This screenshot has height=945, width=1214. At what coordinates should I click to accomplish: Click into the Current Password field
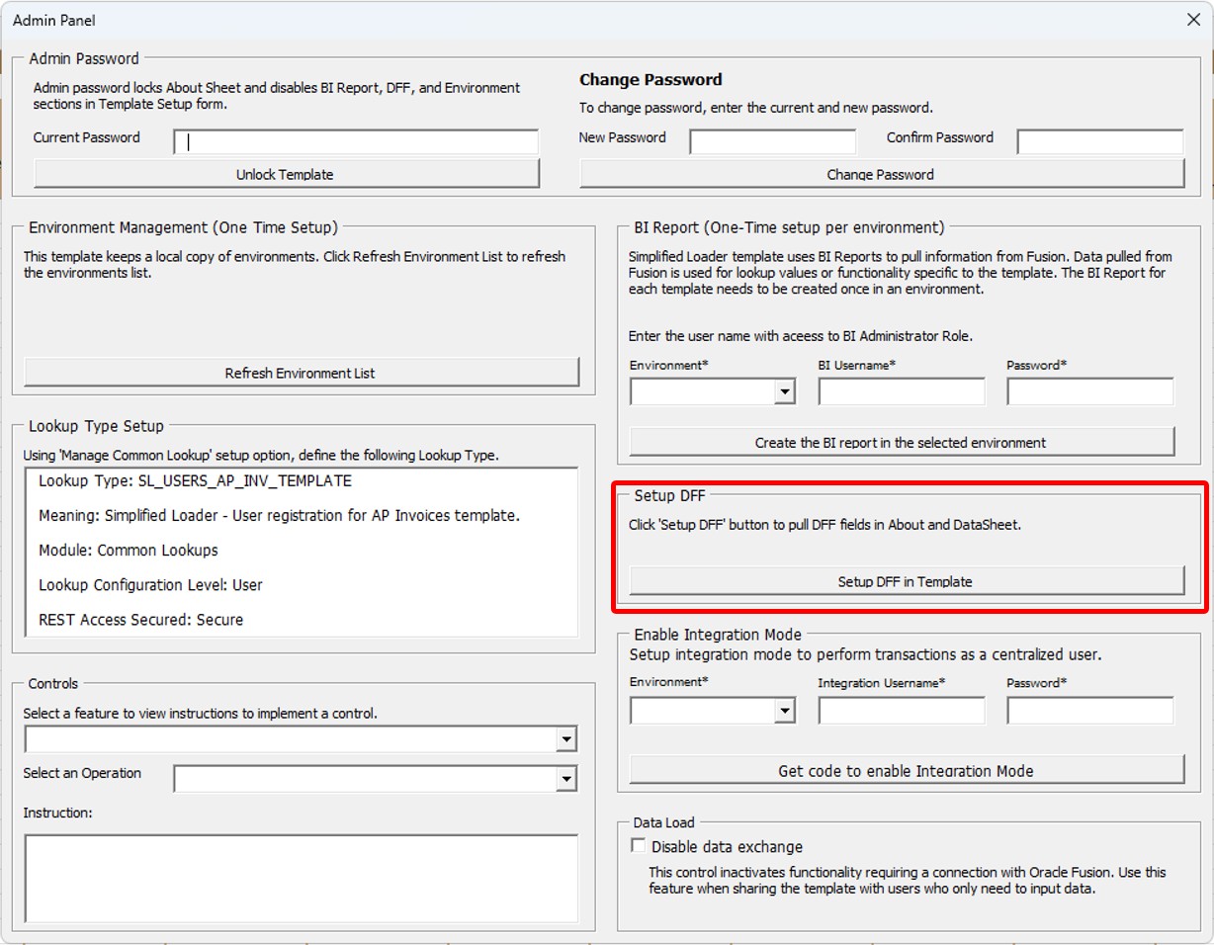pyautogui.click(x=356, y=141)
